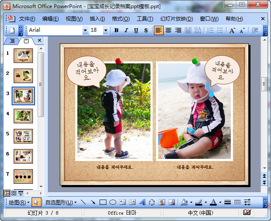Switch to Slide Sorter view

[x=14, y=193]
